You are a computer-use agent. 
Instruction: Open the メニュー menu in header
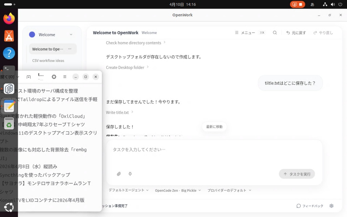click(245, 33)
